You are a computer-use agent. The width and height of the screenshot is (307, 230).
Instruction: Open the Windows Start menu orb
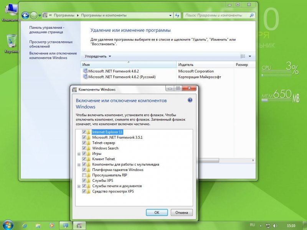click(8, 225)
